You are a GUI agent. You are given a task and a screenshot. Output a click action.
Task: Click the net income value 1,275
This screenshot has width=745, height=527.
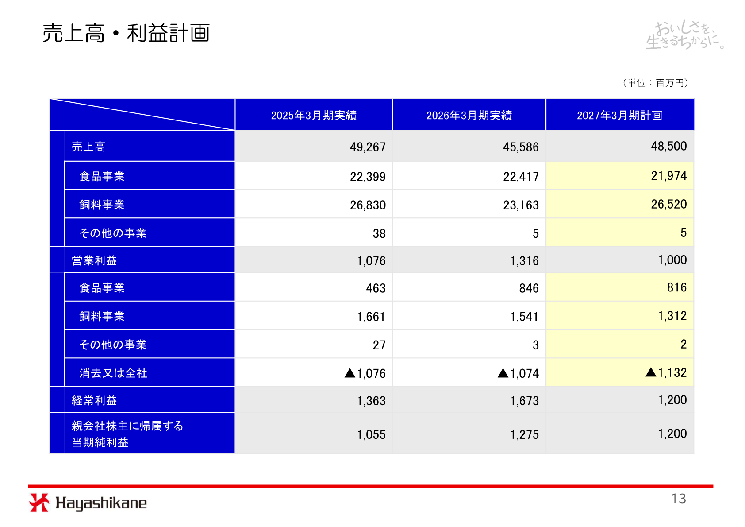point(524,434)
